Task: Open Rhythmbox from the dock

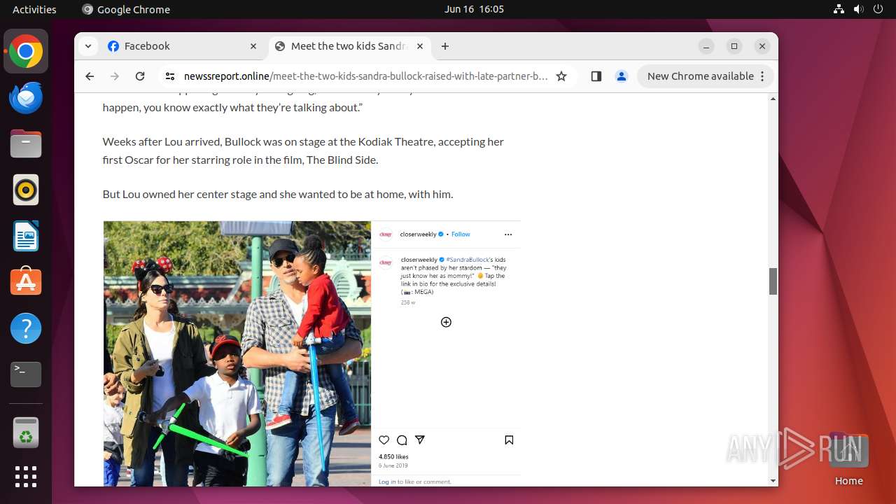Action: point(26,190)
